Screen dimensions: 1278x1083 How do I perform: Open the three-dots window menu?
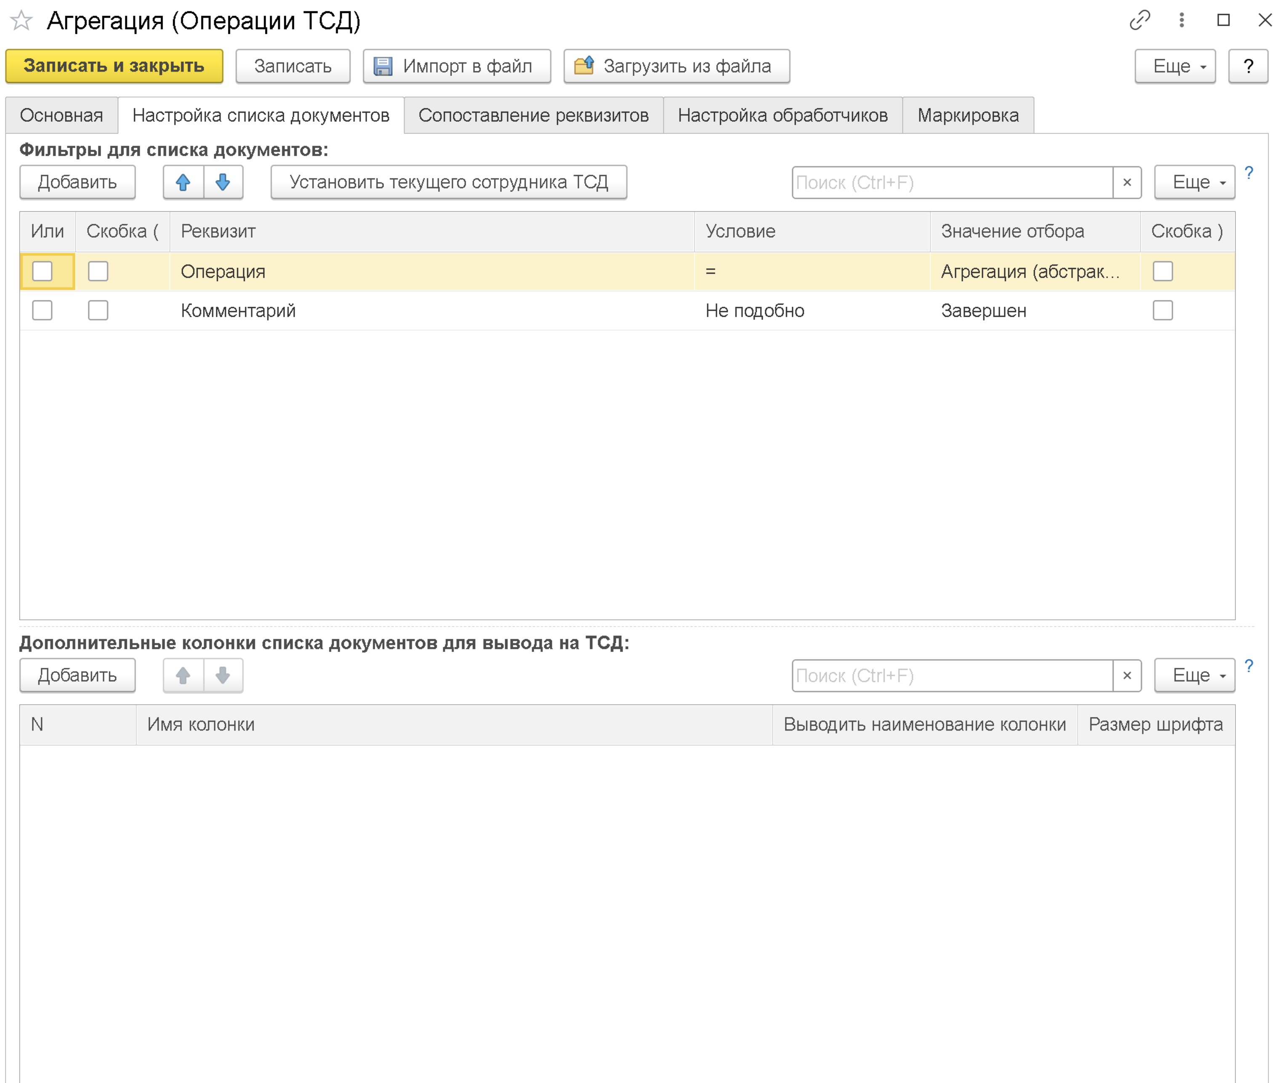pos(1181,20)
